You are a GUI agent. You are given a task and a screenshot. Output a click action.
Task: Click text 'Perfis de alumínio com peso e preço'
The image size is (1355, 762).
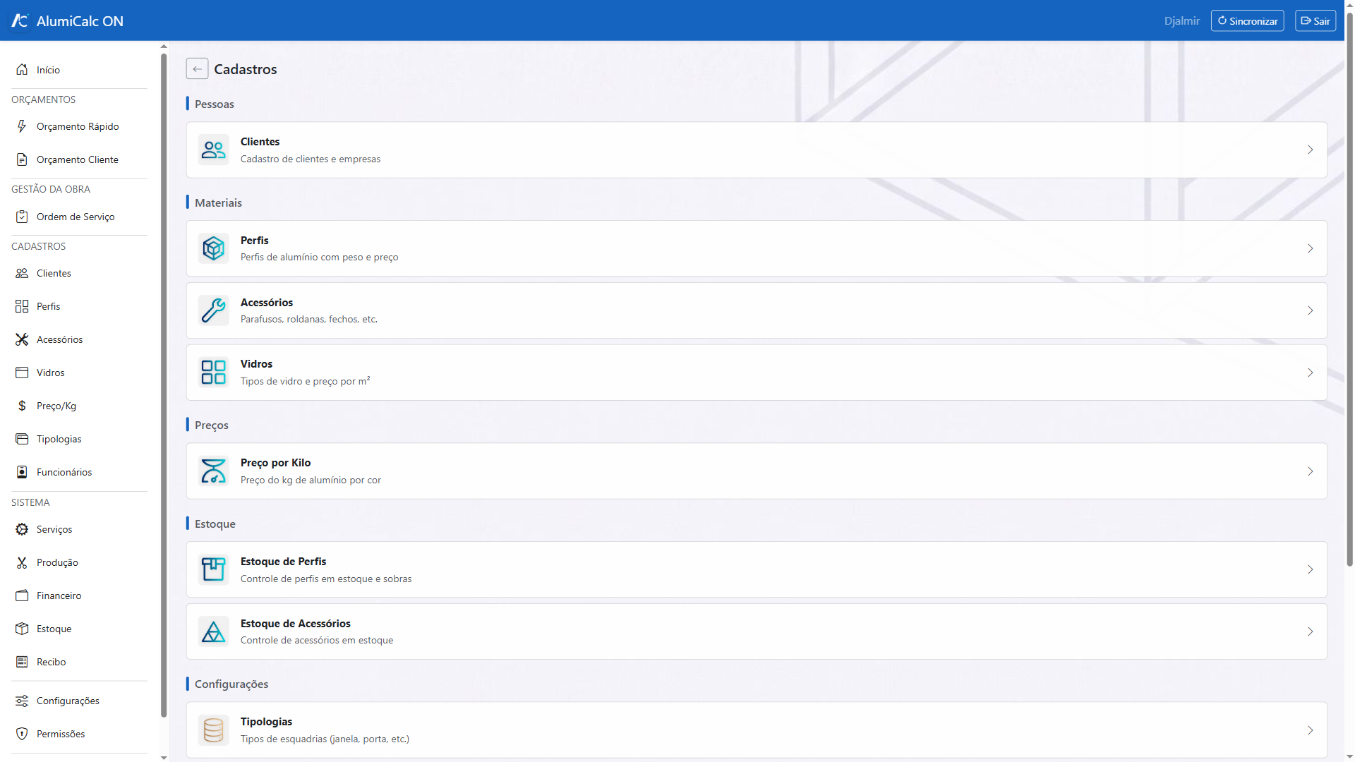click(319, 258)
